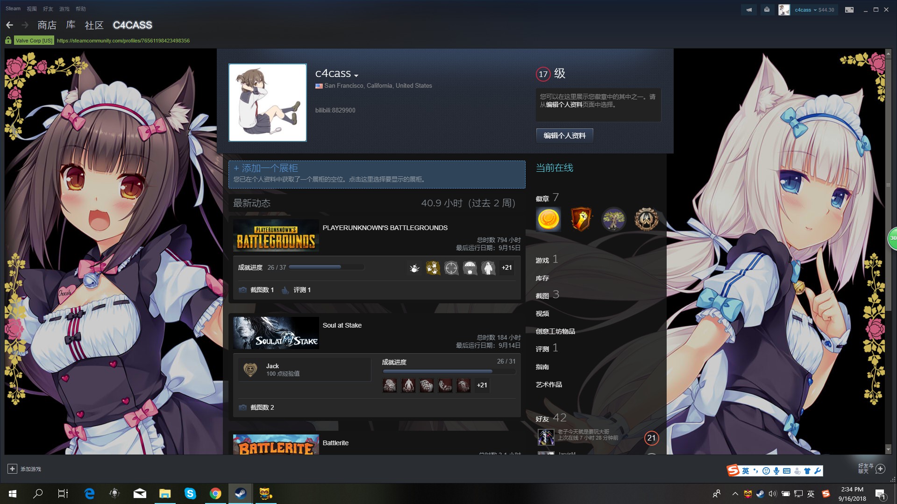Expand the c4cass username dropdown arrow
897x504 pixels.
tap(356, 76)
